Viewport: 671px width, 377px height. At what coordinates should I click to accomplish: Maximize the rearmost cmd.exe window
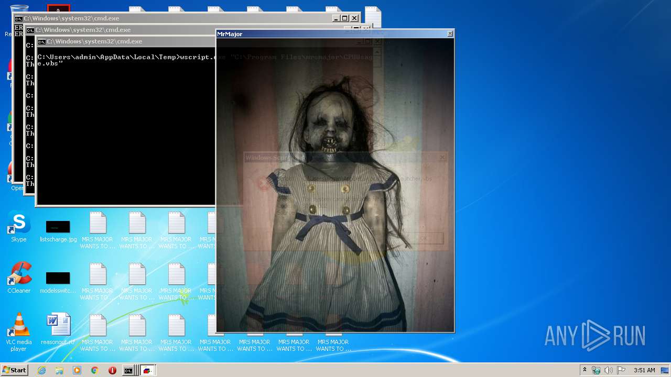click(x=345, y=18)
